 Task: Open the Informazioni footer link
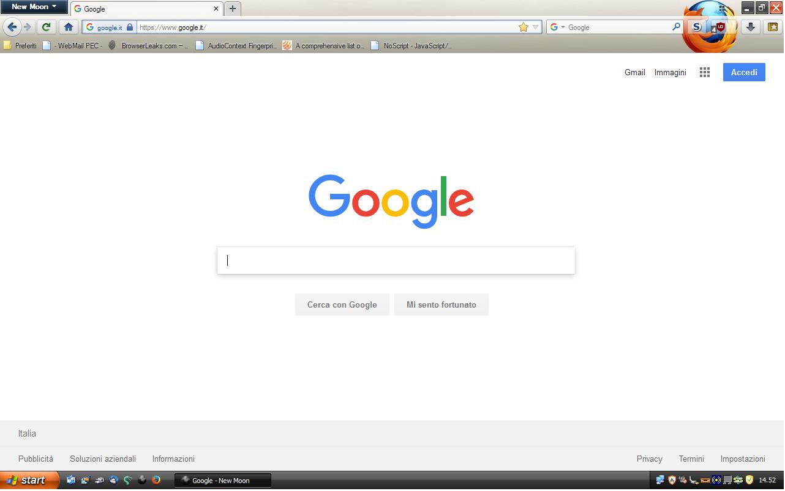(x=173, y=459)
